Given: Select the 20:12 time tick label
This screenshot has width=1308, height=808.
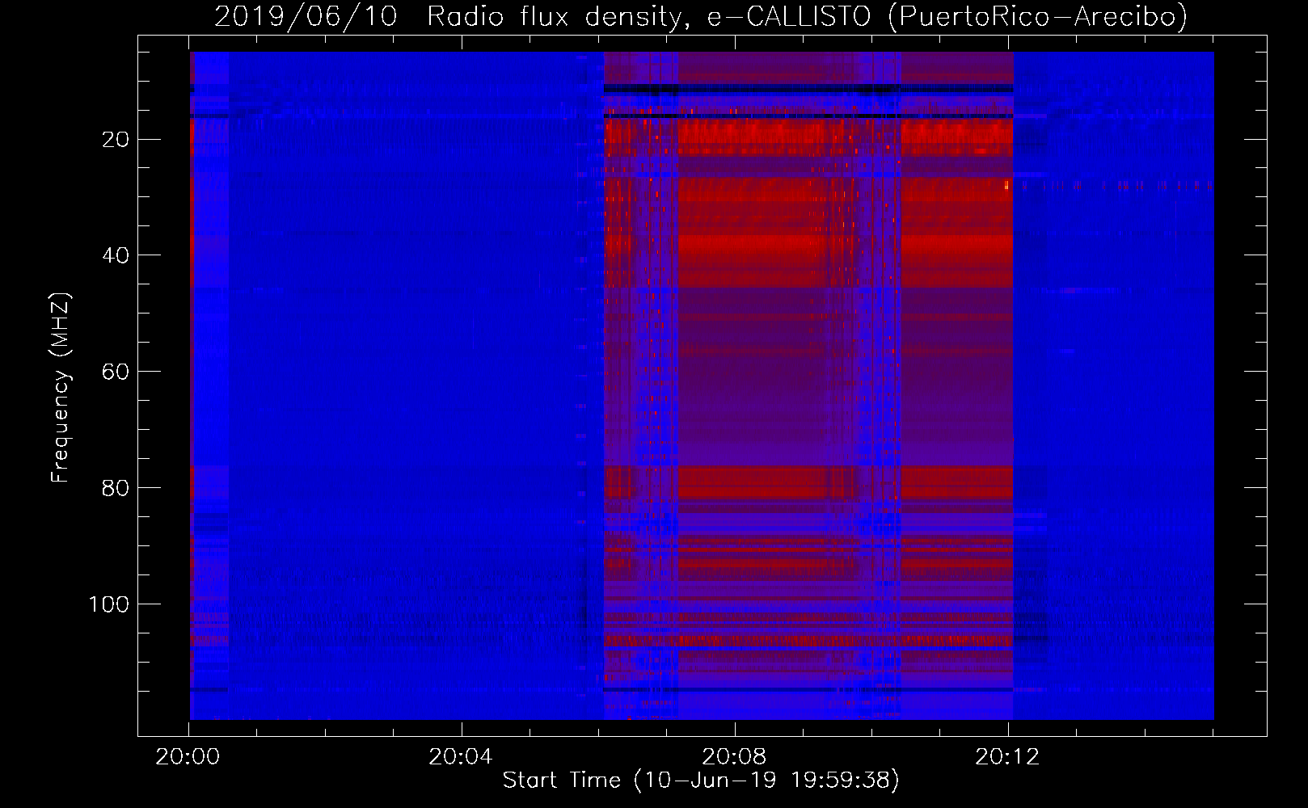Looking at the screenshot, I should [1007, 757].
